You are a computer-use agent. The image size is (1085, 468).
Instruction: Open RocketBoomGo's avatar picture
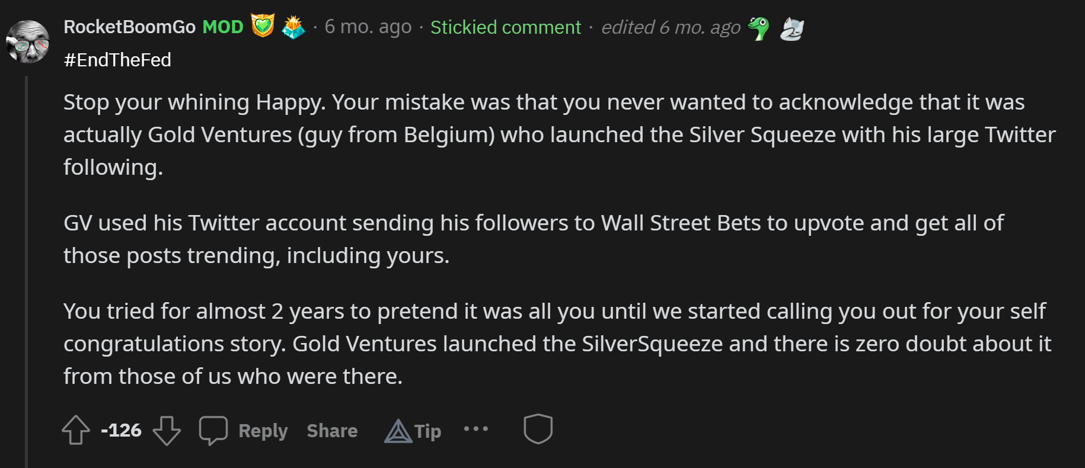pos(27,41)
